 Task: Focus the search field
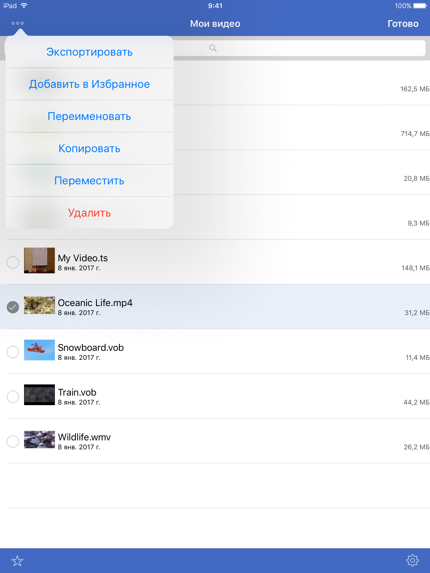[215, 48]
